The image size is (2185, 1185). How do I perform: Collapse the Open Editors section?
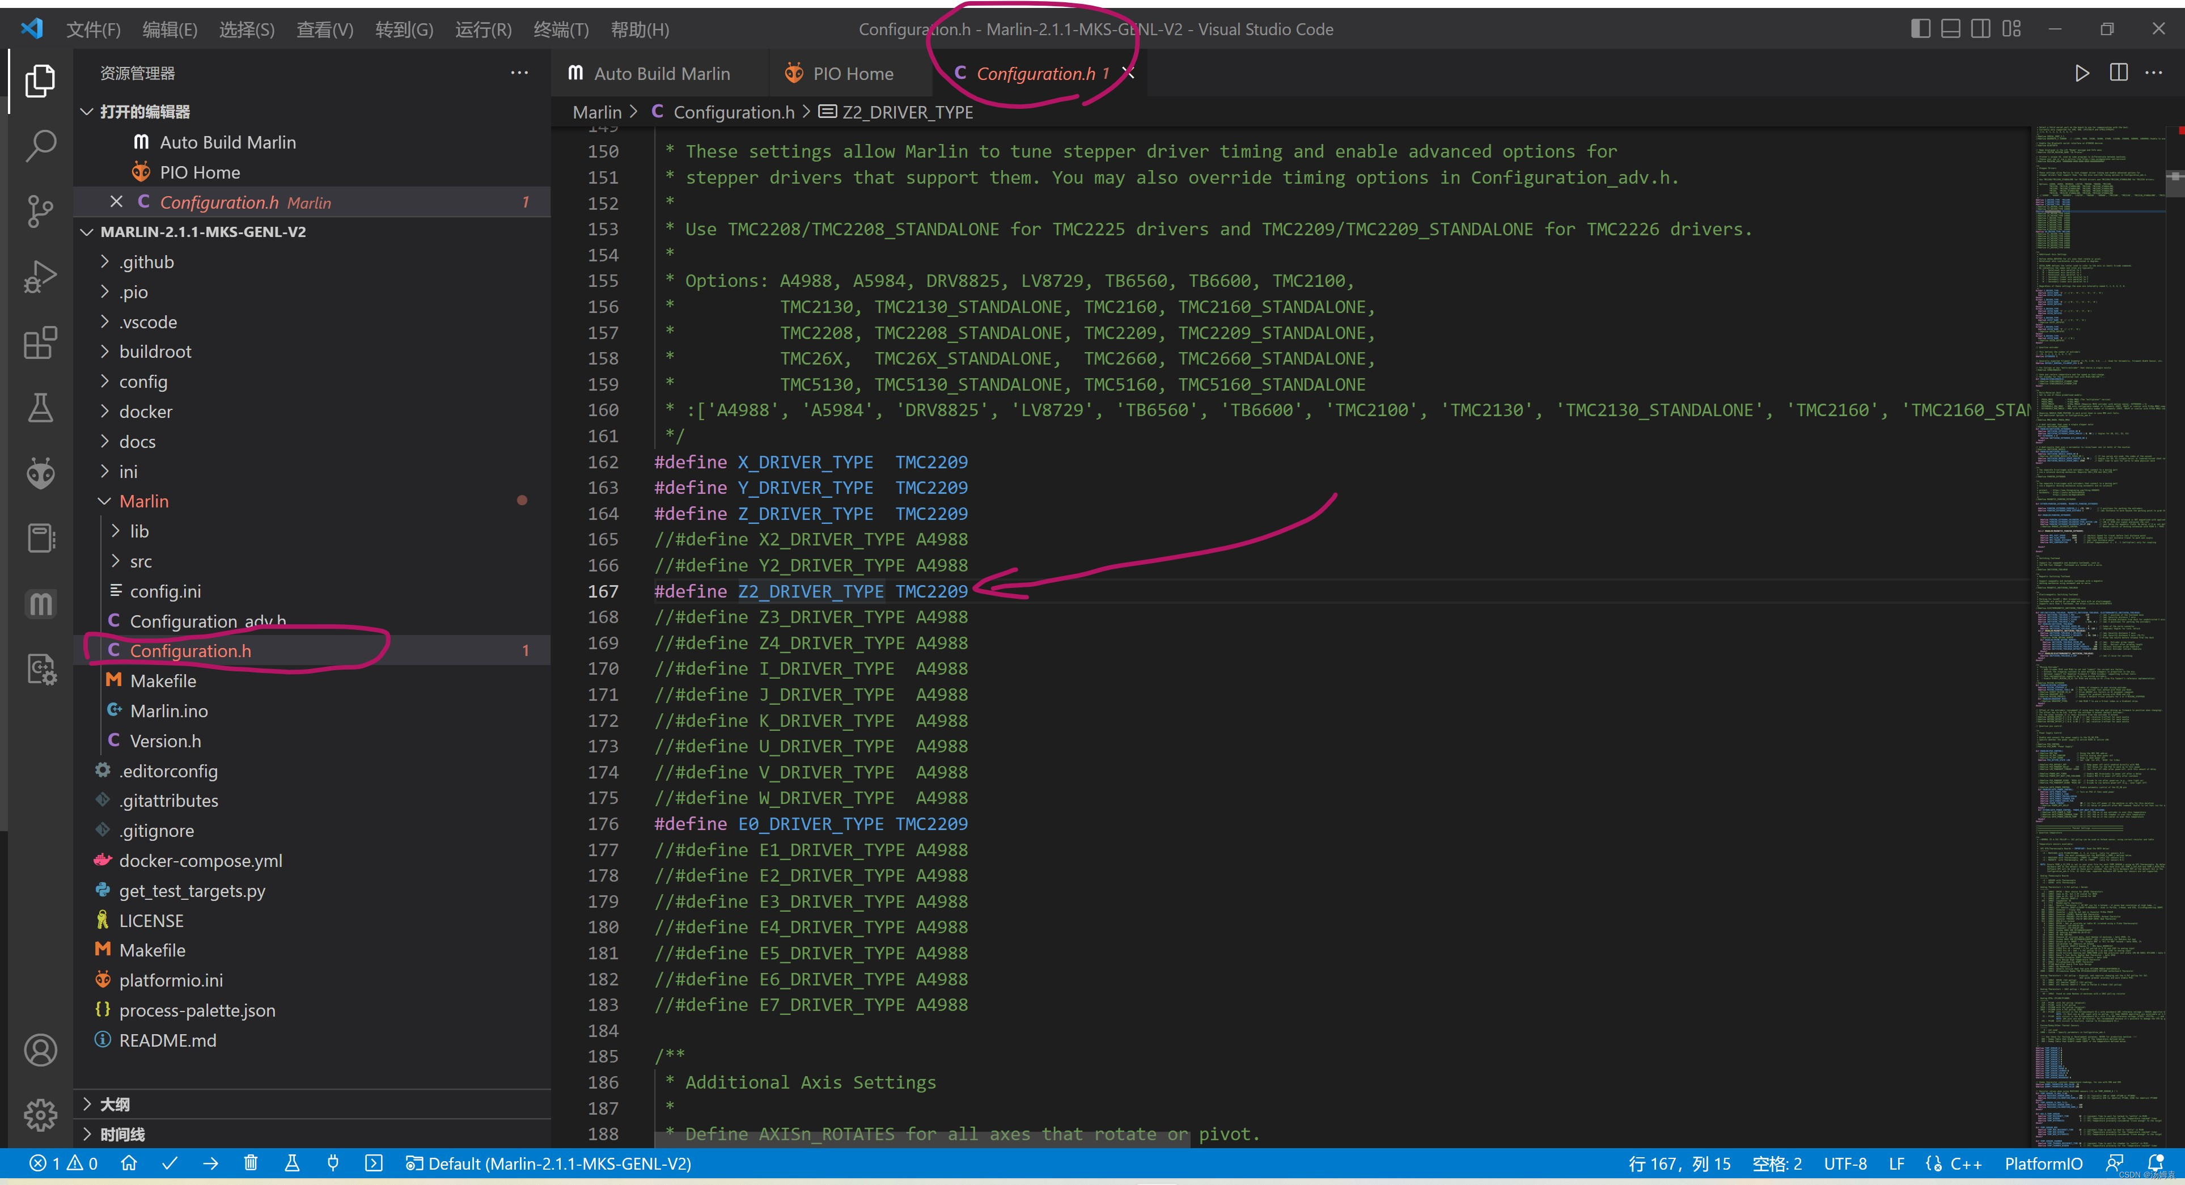(x=87, y=111)
